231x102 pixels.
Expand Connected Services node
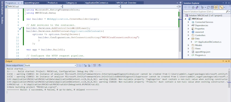point(188,22)
